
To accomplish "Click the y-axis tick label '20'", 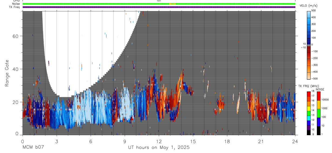I will click(15, 102).
